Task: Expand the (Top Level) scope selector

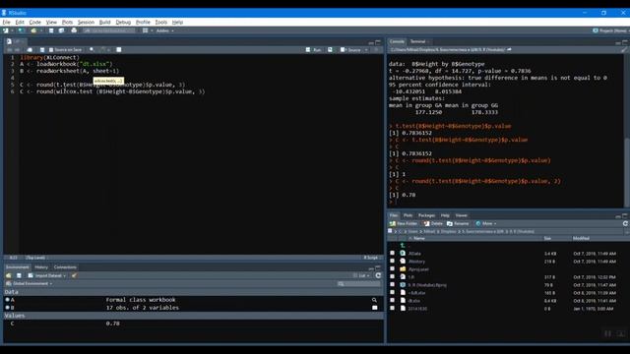Action: [36, 258]
